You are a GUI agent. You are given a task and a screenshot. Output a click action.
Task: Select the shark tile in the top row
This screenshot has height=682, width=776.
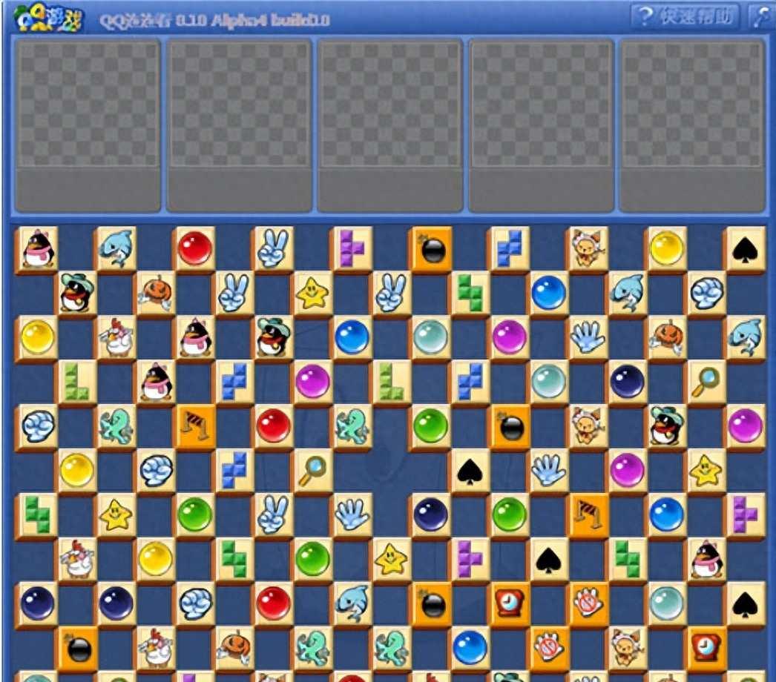point(116,248)
